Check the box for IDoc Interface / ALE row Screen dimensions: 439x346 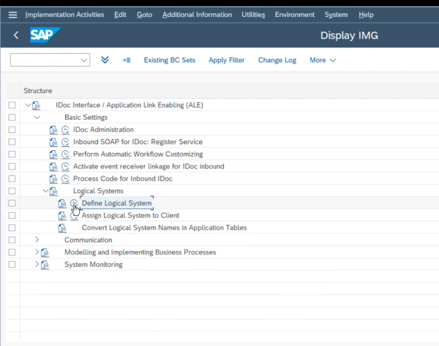[x=12, y=105]
